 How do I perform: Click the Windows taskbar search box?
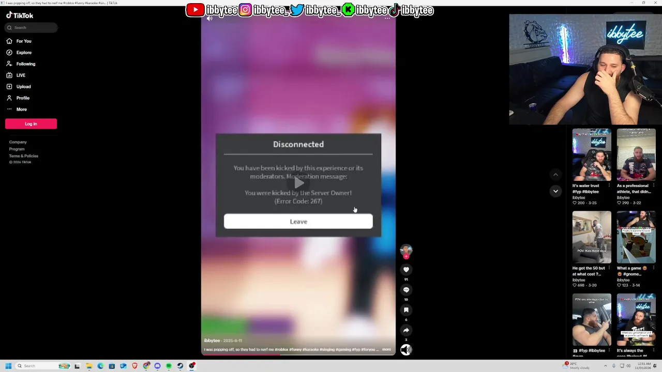pyautogui.click(x=43, y=366)
